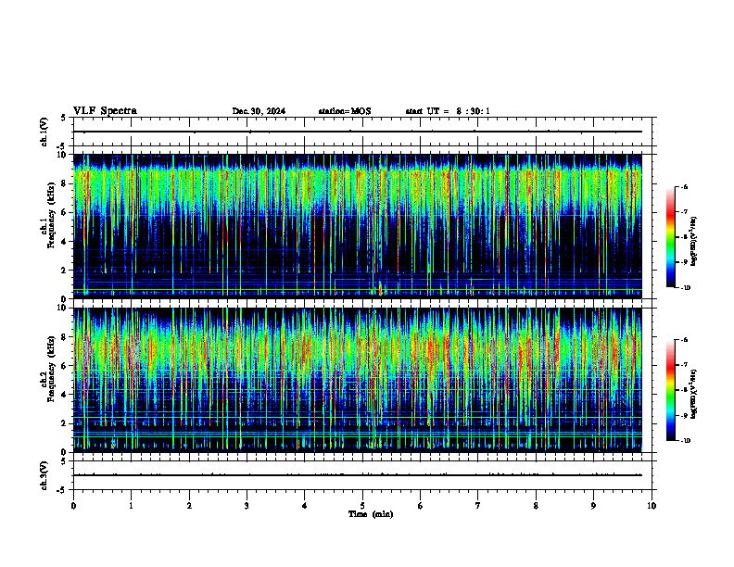Screen dimensions: 734x567
Task: Click the time axis tick label "5"
Action: (x=362, y=506)
